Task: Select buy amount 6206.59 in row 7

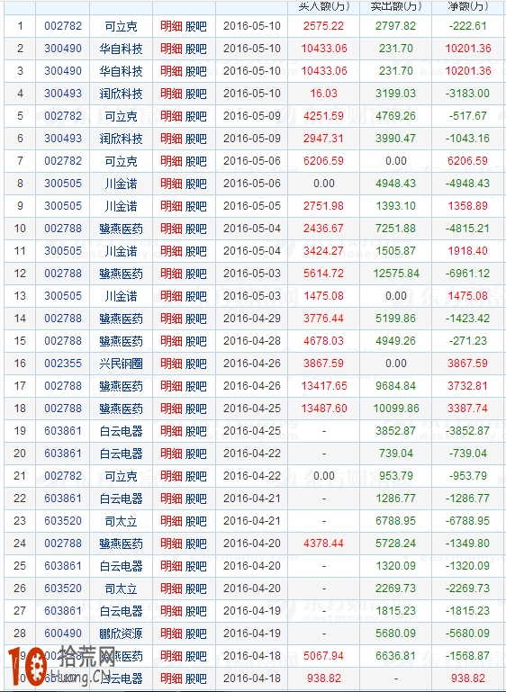Action: pyautogui.click(x=323, y=161)
